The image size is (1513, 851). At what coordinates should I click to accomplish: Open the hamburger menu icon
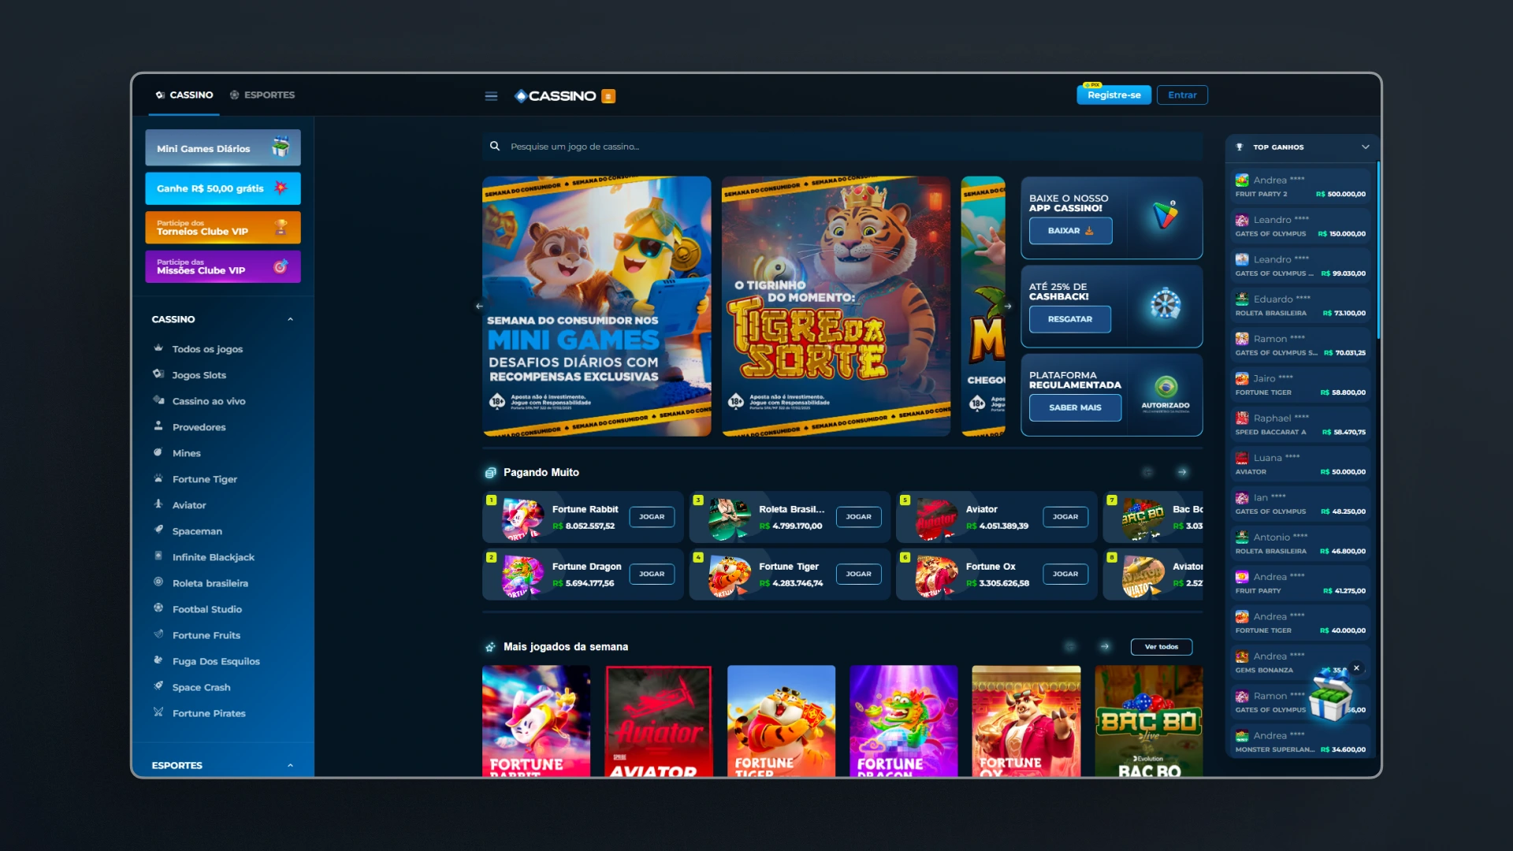tap(491, 96)
